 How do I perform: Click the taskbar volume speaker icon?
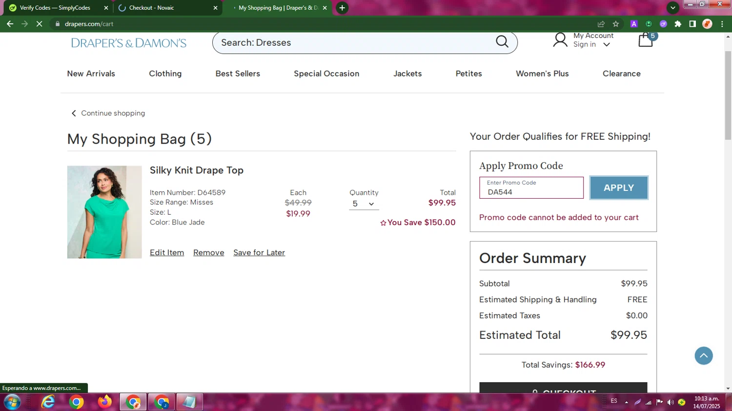671,402
